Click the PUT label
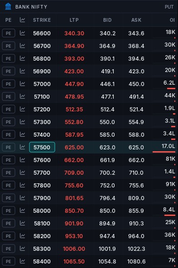The image size is (178, 268). (169, 7)
